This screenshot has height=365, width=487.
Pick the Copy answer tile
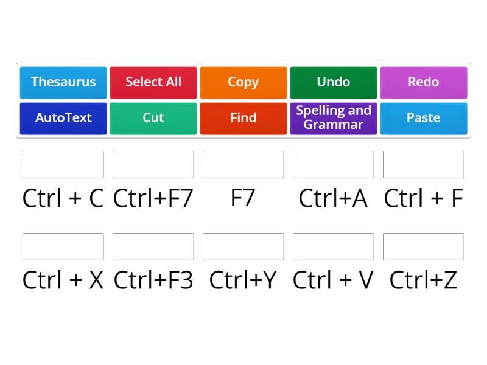tap(243, 82)
